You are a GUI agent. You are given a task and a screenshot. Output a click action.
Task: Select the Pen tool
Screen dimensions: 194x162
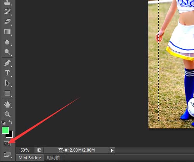[x=7, y=63]
